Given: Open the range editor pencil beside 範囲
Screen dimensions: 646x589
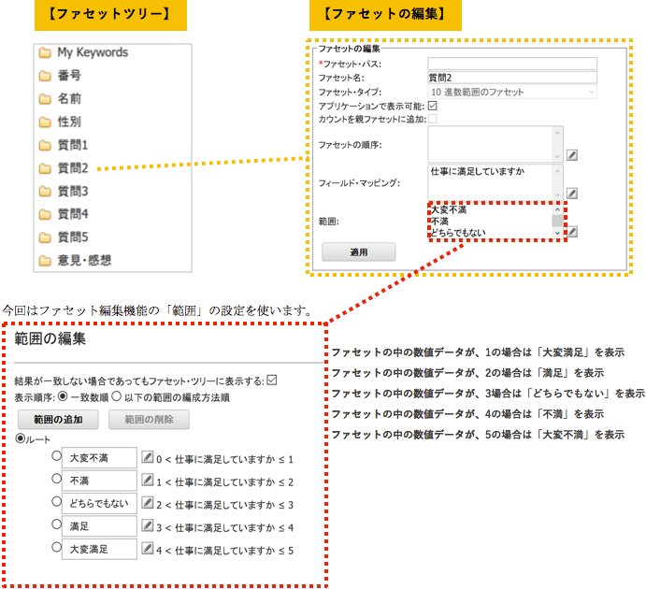Looking at the screenshot, I should [x=573, y=232].
